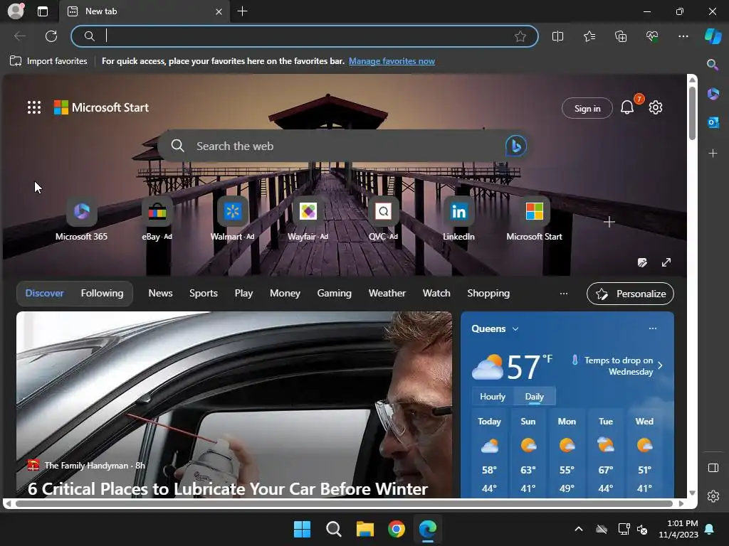Sign in to Microsoft Start
729x546 pixels.
pos(587,108)
